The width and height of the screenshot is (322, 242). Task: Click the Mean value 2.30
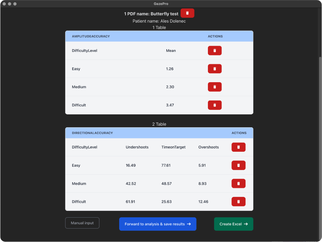170,87
